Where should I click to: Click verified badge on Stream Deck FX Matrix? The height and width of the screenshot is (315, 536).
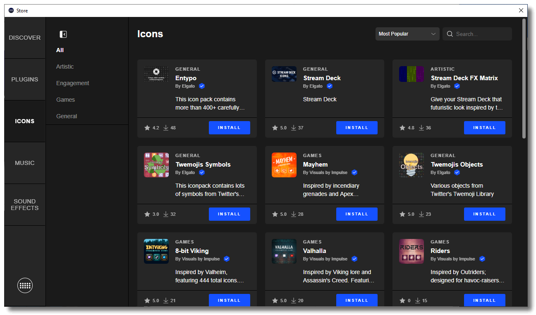(x=457, y=86)
